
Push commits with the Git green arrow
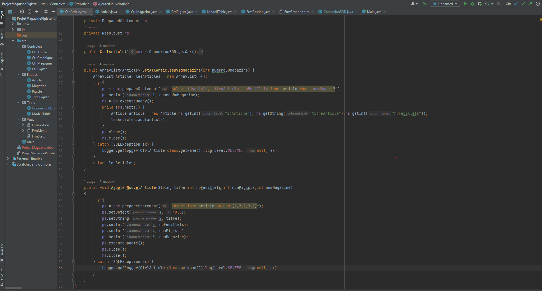531,4
